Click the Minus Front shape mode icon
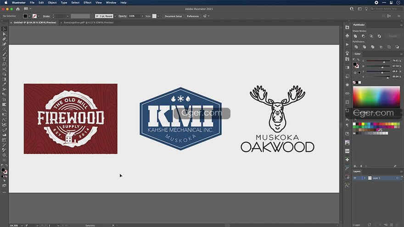The height and width of the screenshot is (227, 404). click(x=363, y=36)
